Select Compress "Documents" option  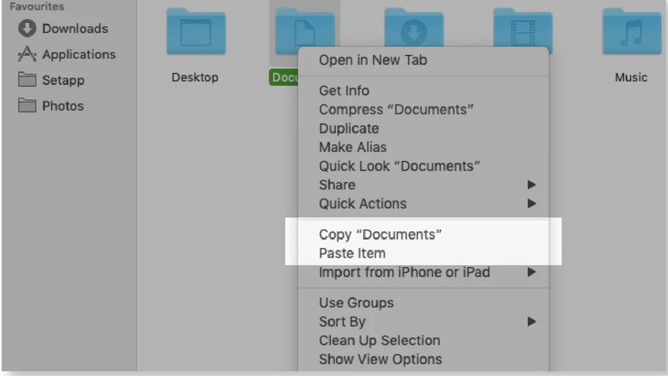396,110
